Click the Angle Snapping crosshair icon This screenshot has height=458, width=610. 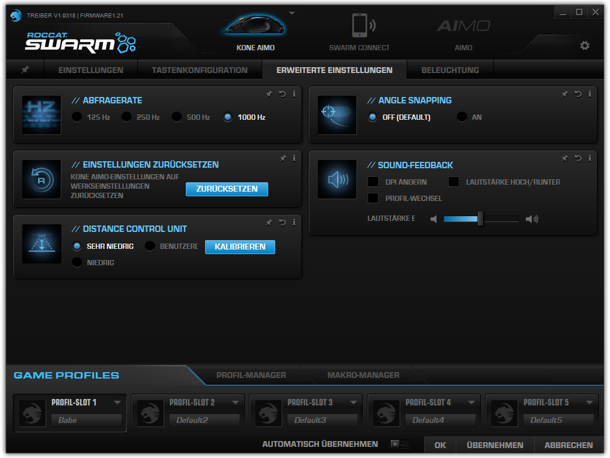[337, 114]
